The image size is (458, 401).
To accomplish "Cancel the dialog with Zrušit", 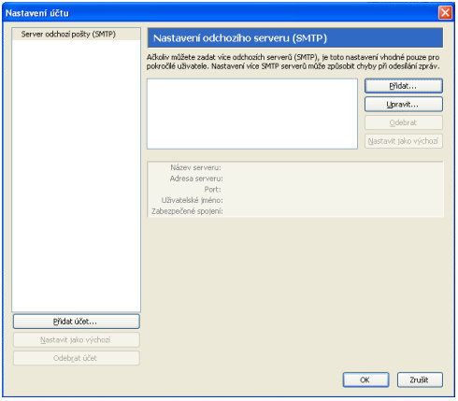I will click(x=420, y=380).
